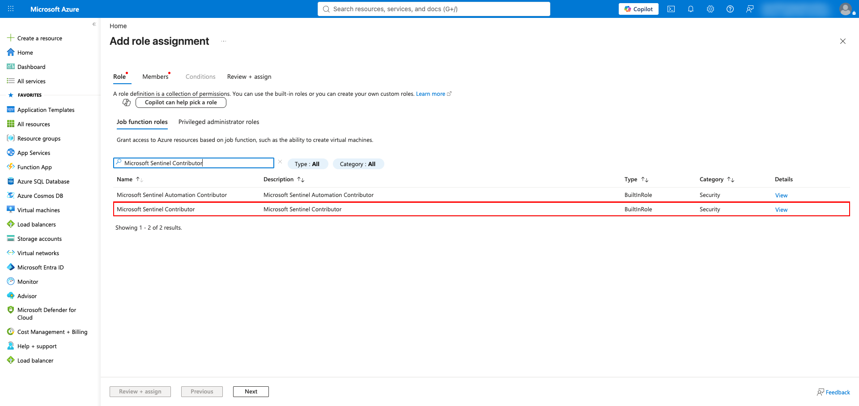859x406 pixels.
Task: Open the Type : All filter
Action: click(308, 164)
